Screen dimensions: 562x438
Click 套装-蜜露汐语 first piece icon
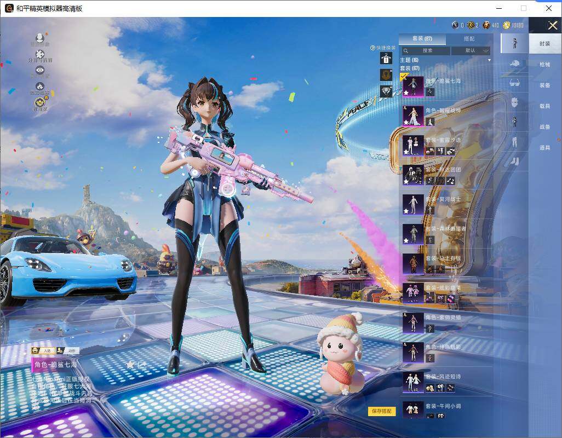coord(430,151)
